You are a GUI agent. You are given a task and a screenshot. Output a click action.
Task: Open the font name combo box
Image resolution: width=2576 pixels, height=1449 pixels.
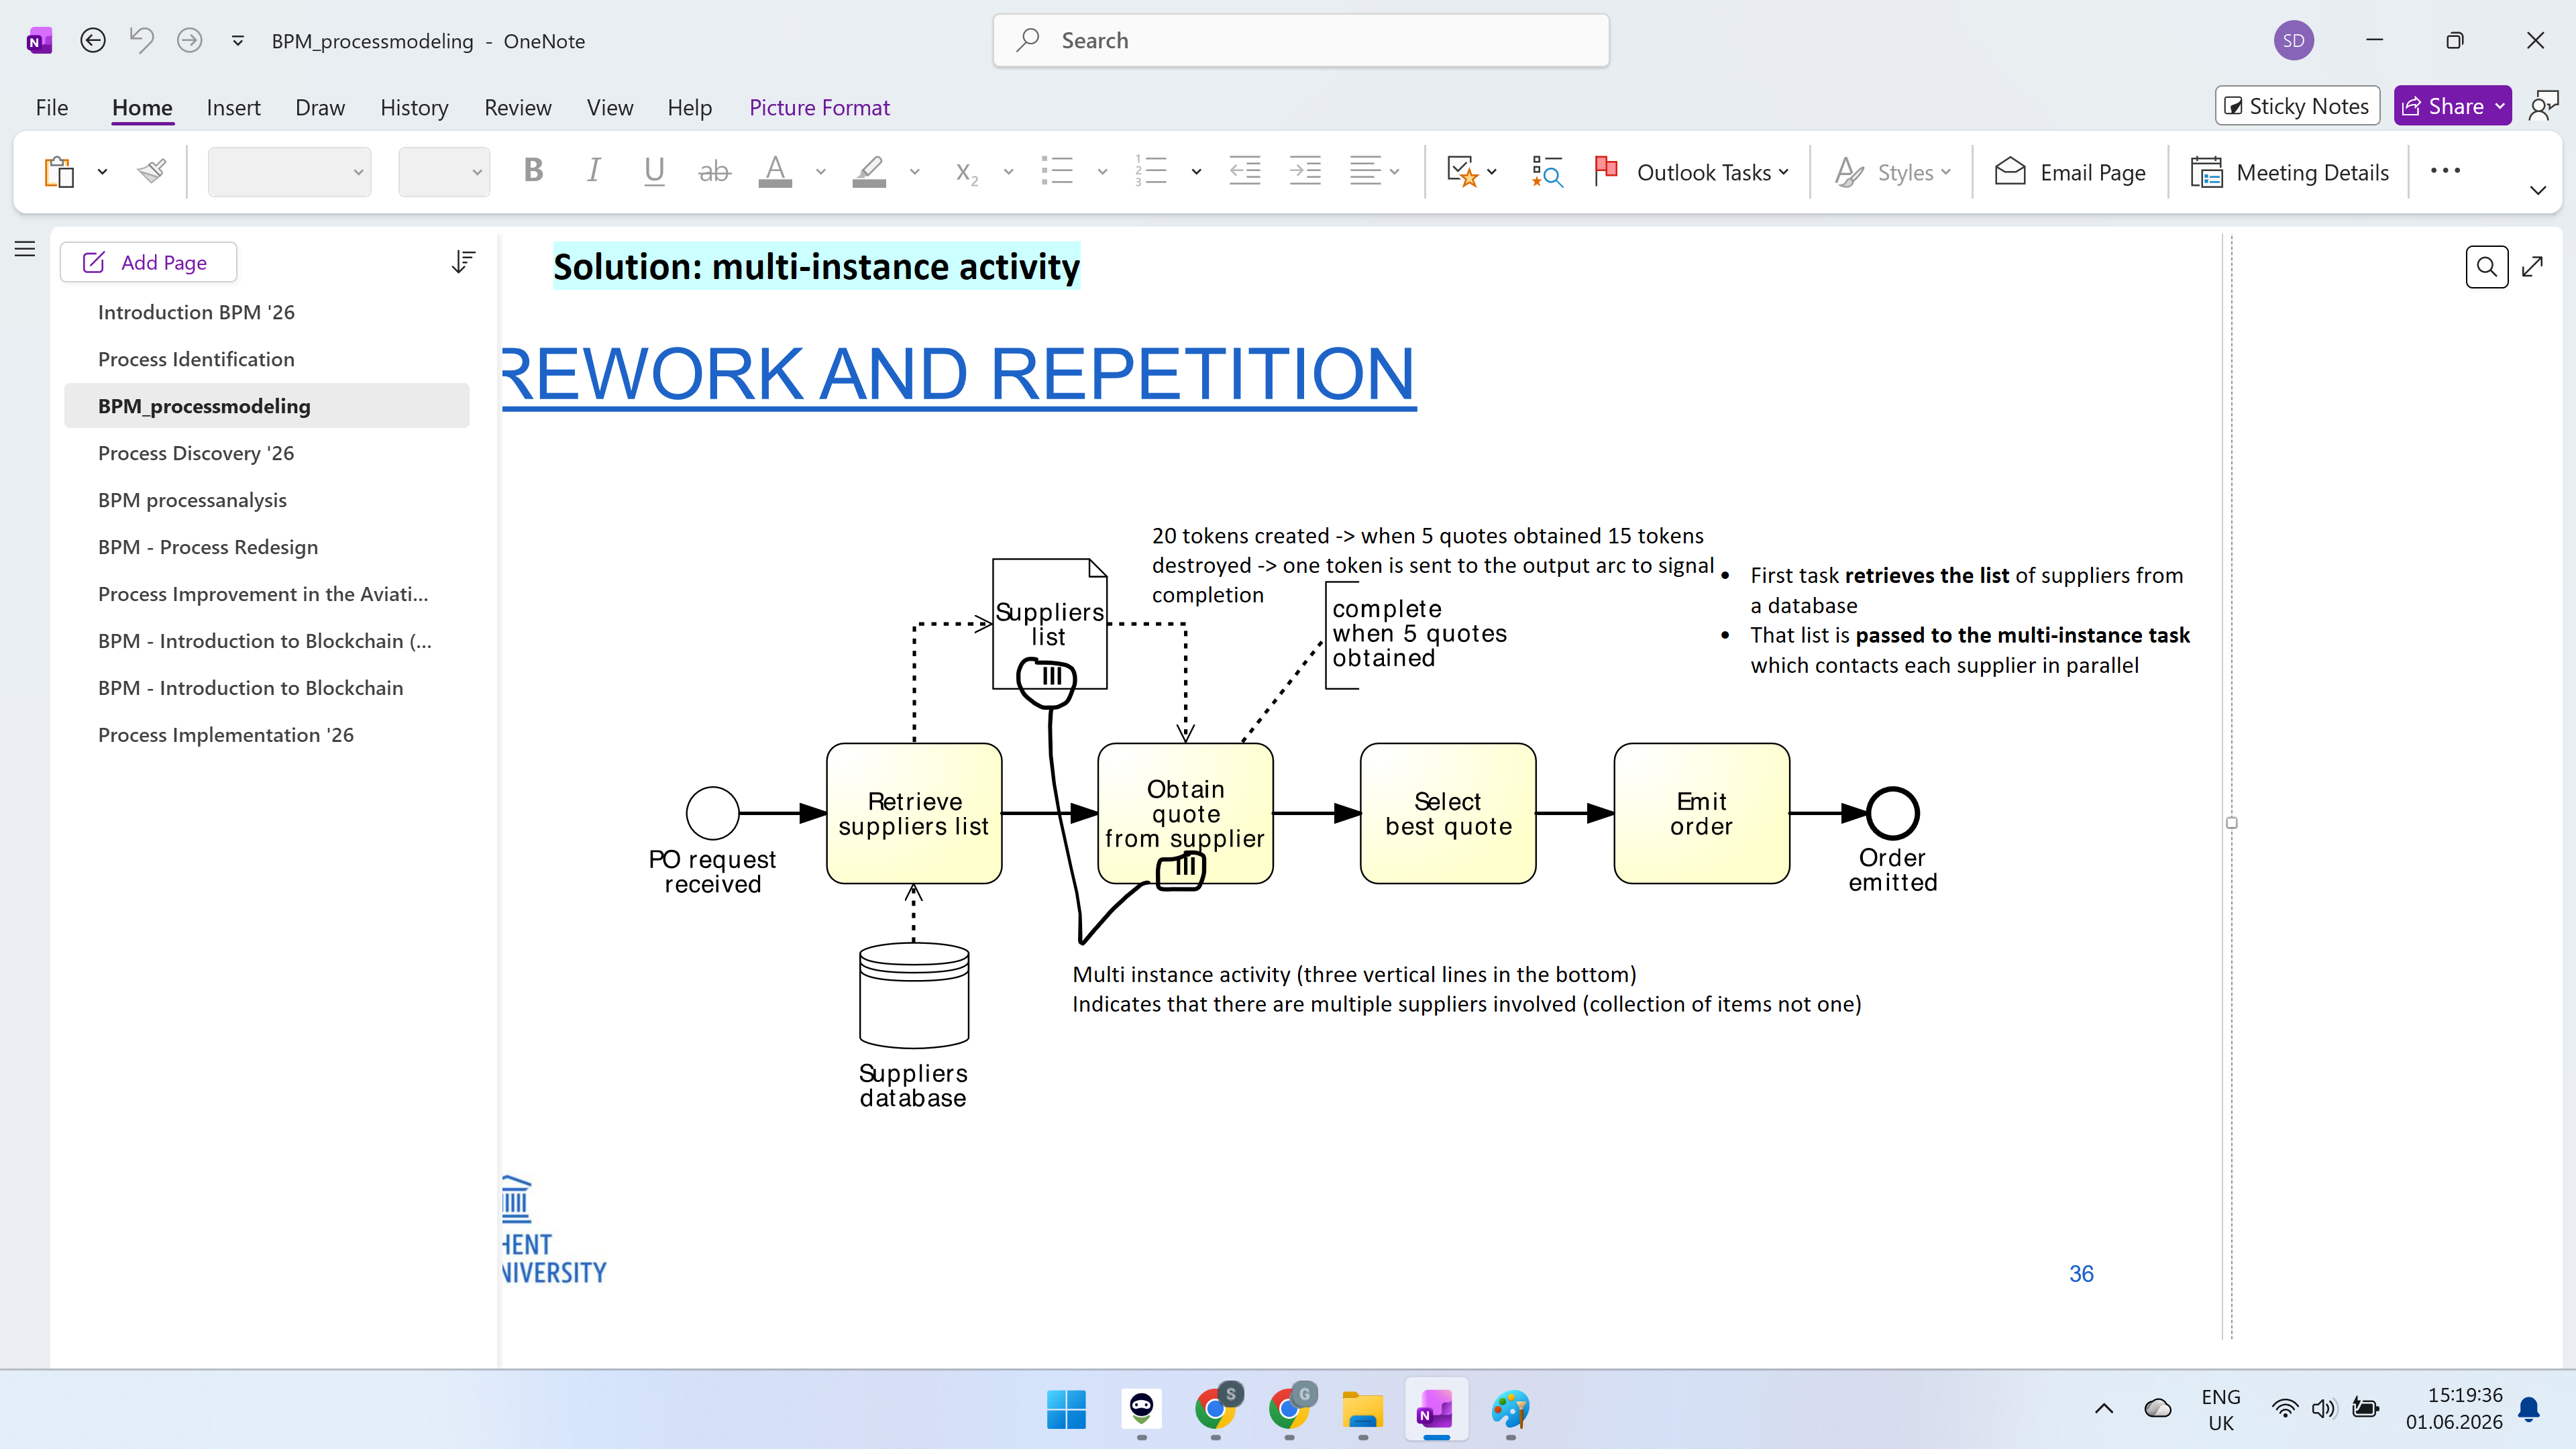(x=289, y=172)
